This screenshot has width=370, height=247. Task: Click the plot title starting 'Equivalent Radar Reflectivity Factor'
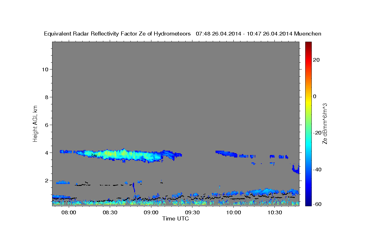click(183, 34)
